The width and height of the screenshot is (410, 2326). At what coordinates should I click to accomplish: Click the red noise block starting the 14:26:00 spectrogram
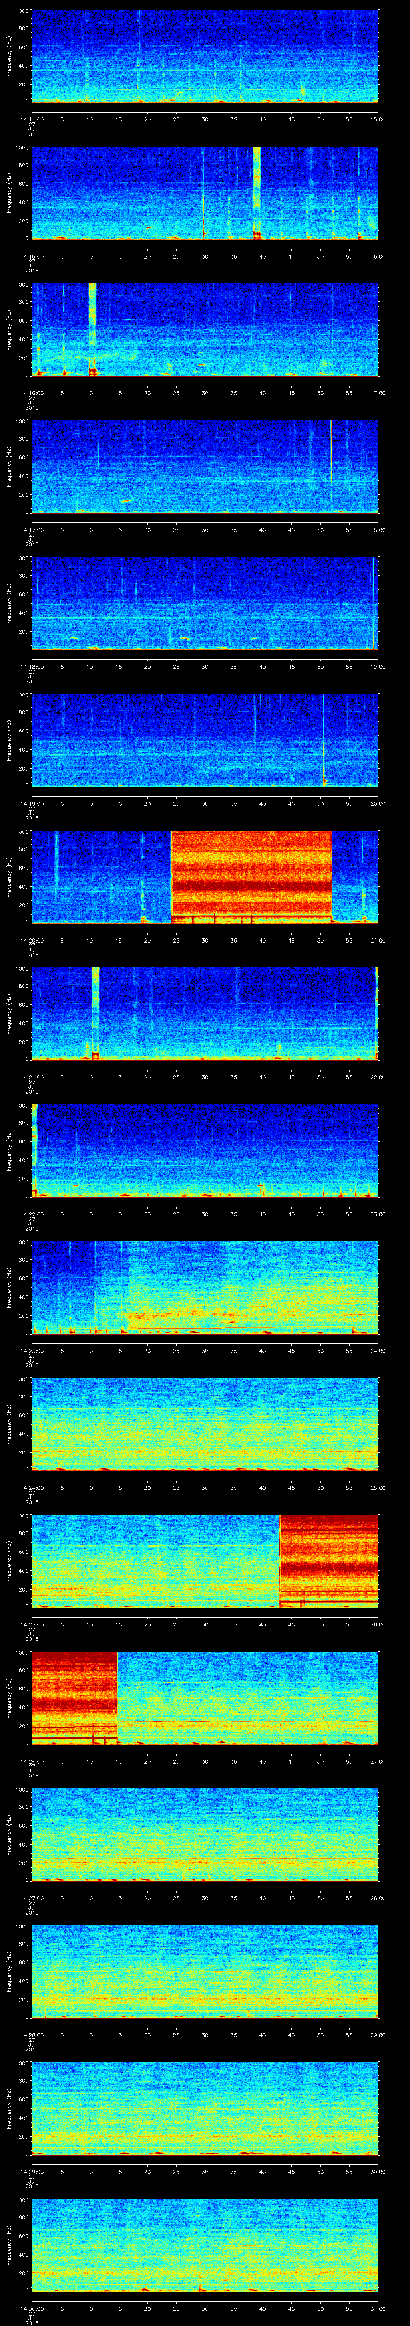pyautogui.click(x=74, y=1697)
